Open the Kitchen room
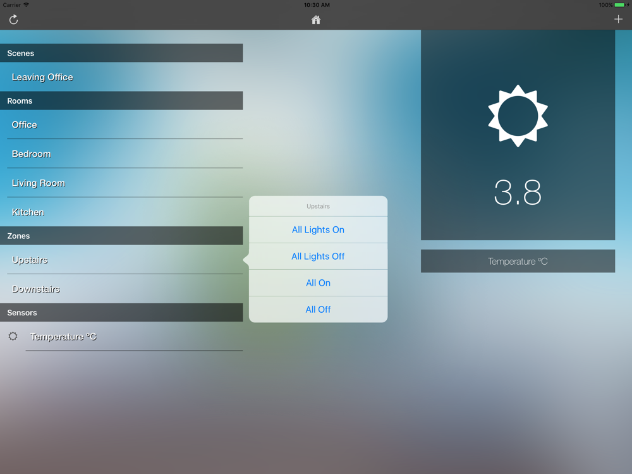 (x=28, y=212)
